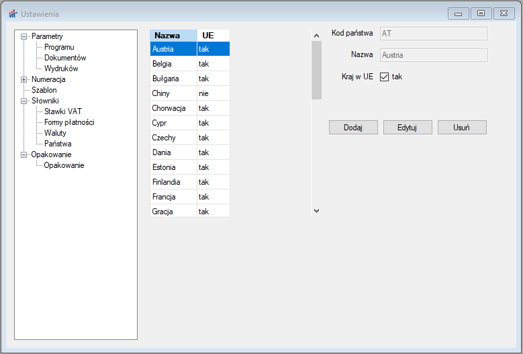Screen dimensions: 523x354
Task: Open Programu under Parametry
Action: [x=59, y=47]
